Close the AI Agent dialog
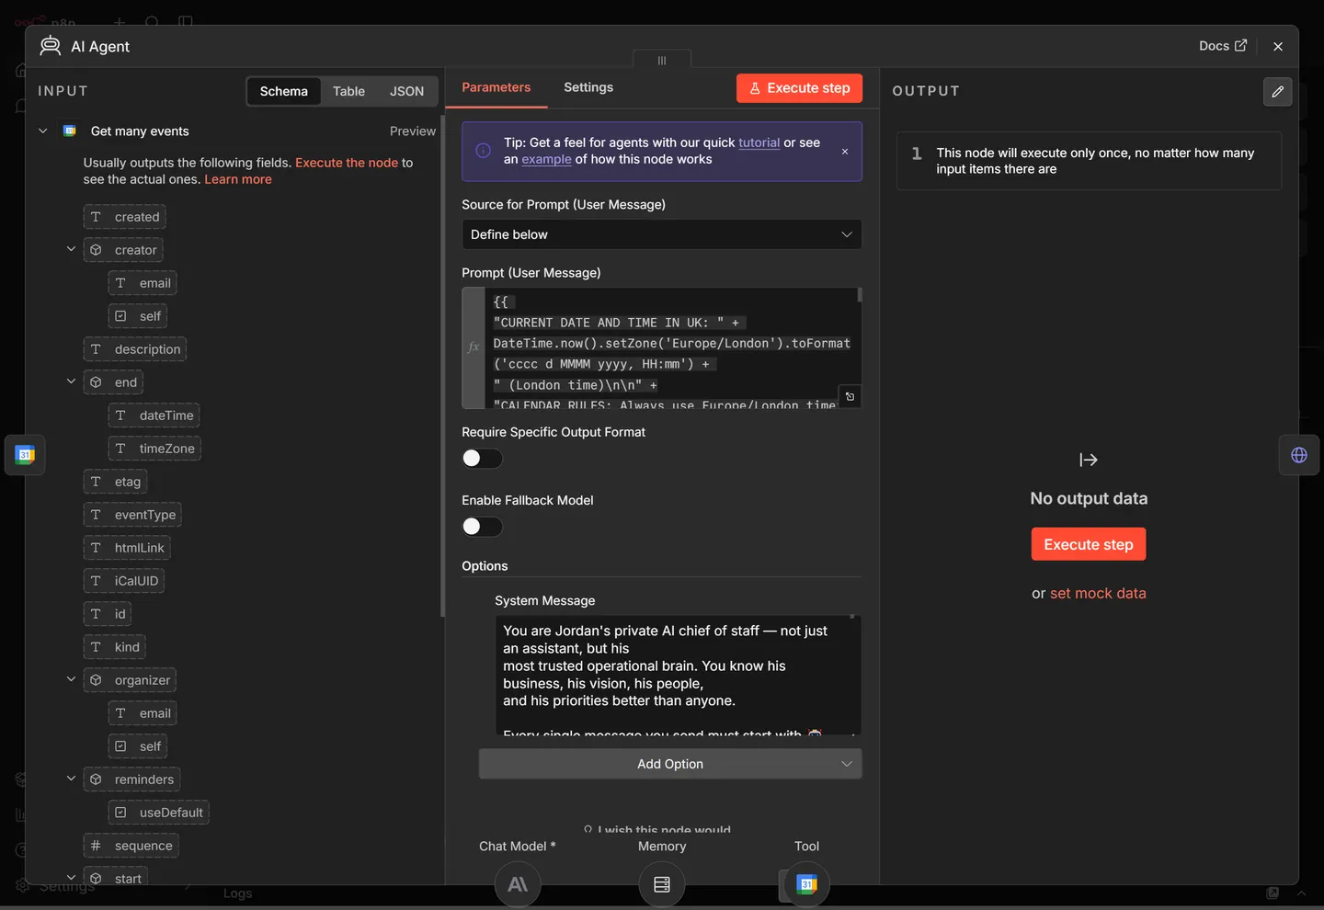This screenshot has width=1324, height=910. (x=1278, y=46)
